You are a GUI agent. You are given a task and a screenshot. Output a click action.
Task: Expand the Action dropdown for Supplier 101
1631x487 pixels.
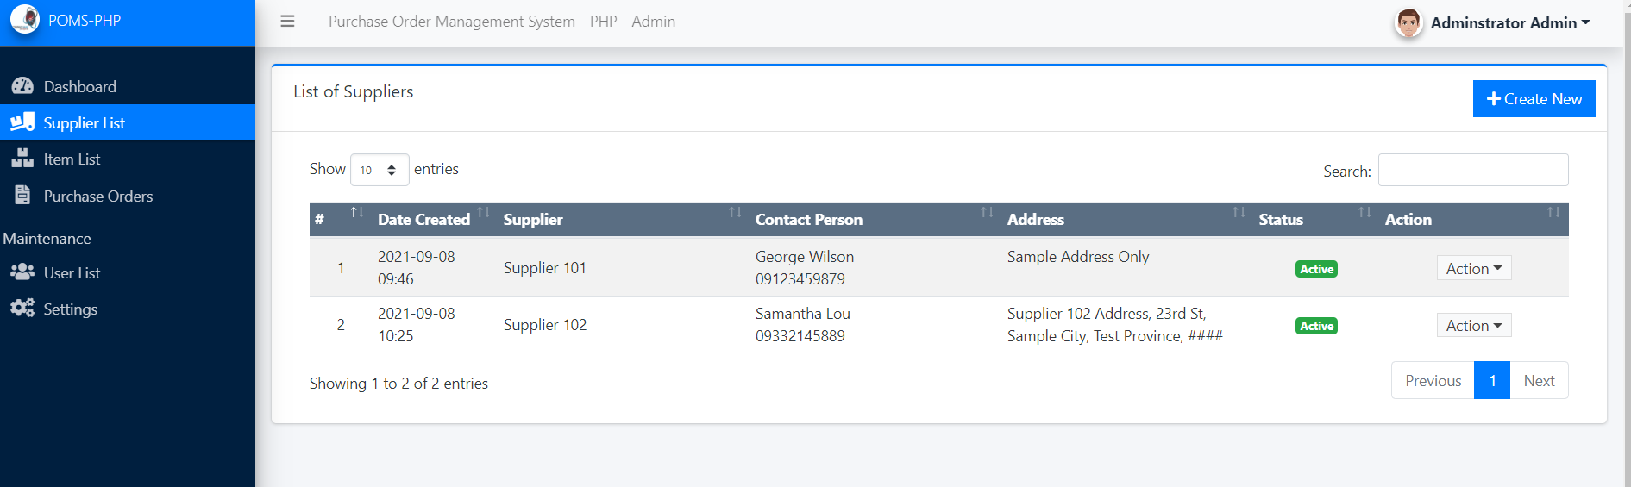pos(1473,268)
